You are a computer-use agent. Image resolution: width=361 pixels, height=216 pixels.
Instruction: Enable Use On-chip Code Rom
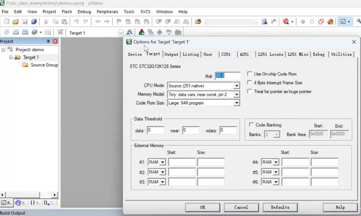pyautogui.click(x=250, y=74)
